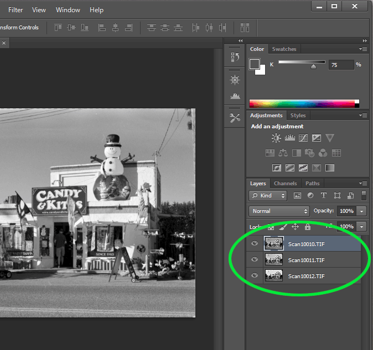Click the foreground color swatch
The height and width of the screenshot is (350, 373).
255,64
